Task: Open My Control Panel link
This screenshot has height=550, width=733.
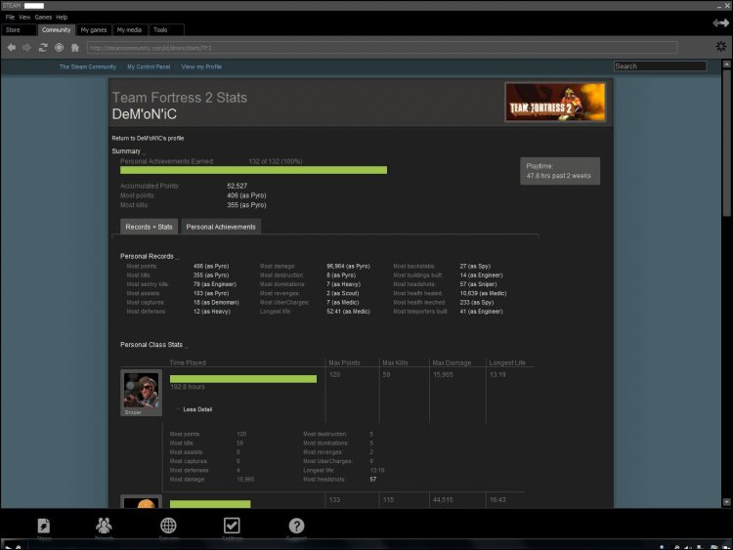Action: coord(149,66)
